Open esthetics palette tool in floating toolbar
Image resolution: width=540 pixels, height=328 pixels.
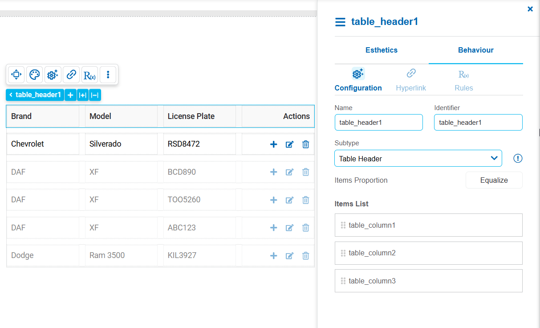tap(35, 74)
